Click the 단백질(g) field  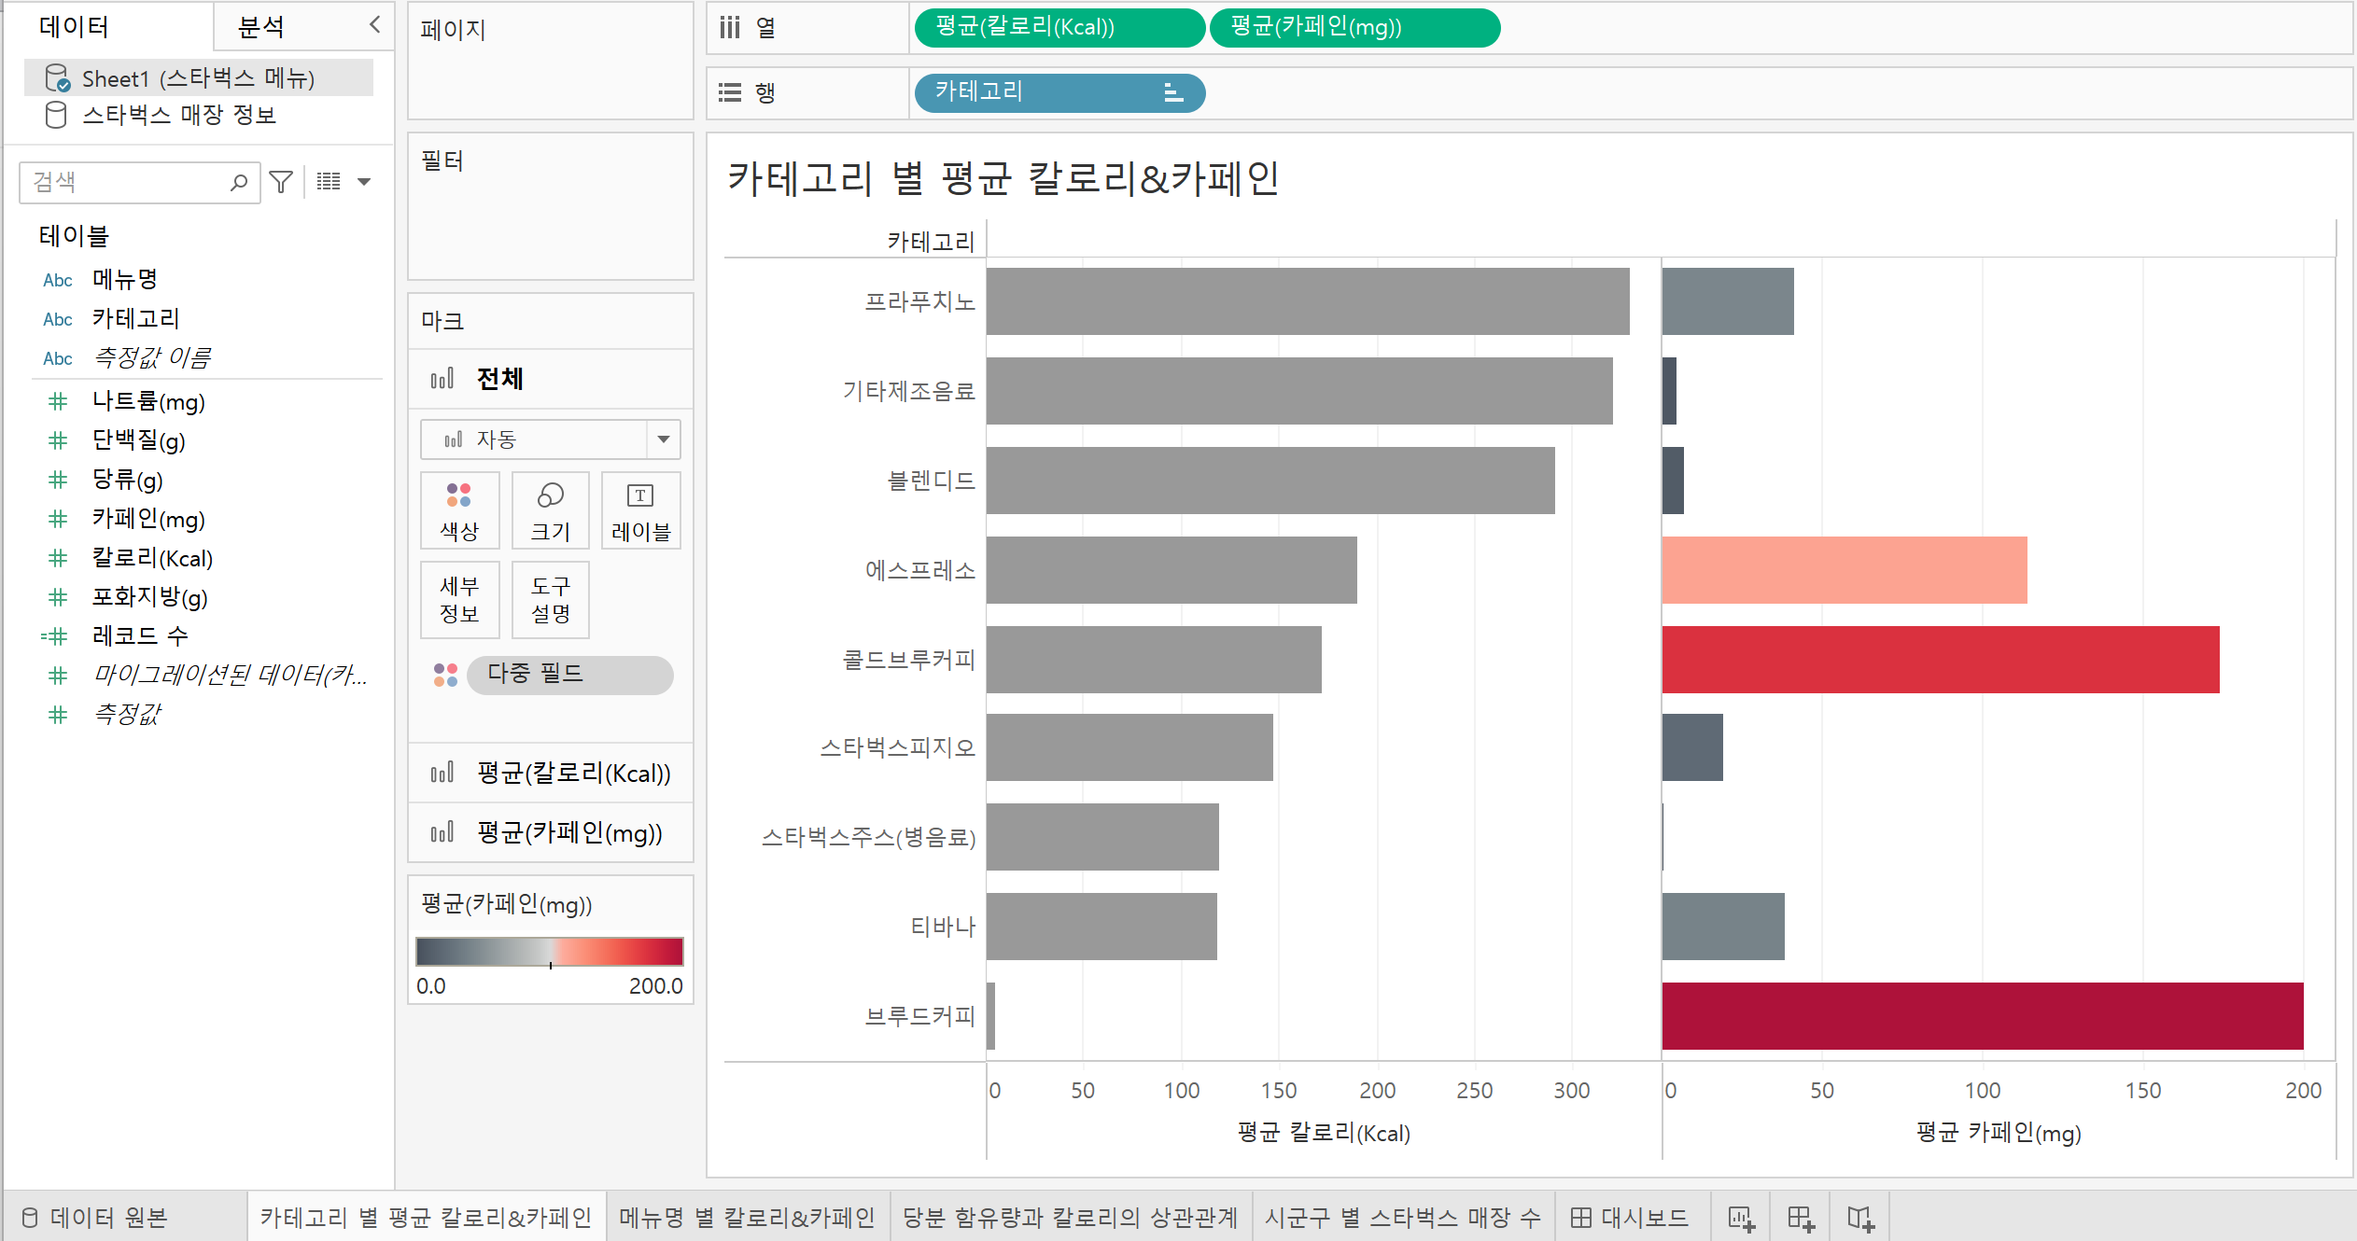[138, 440]
